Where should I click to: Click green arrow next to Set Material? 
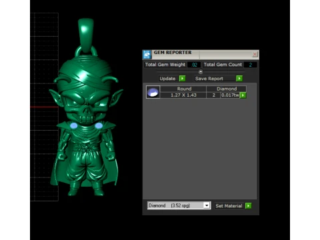coord(248,206)
